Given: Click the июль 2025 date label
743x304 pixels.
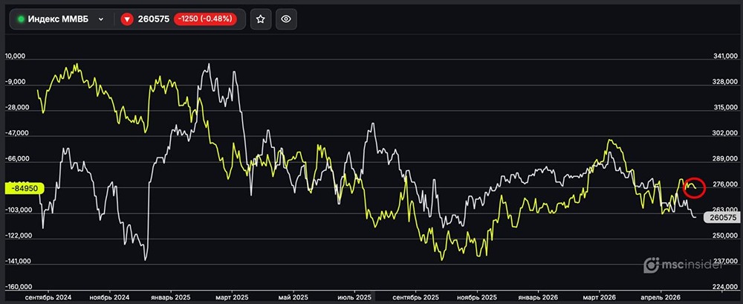Looking at the screenshot, I should (354, 297).
